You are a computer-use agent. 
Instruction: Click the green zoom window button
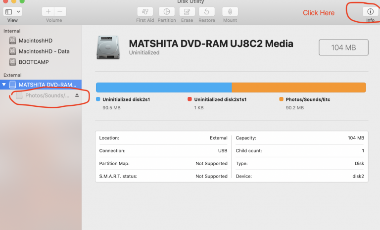[22, 1]
